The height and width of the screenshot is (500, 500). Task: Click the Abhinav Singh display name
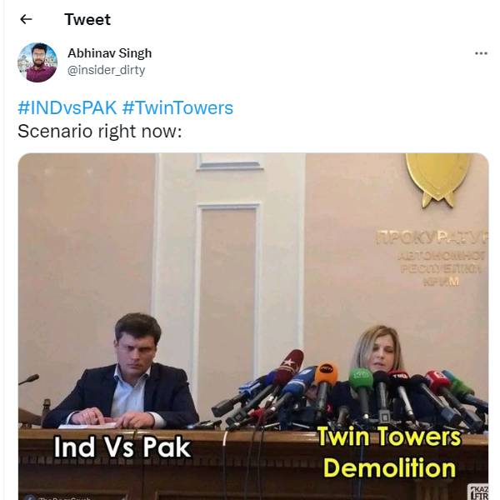pyautogui.click(x=109, y=53)
